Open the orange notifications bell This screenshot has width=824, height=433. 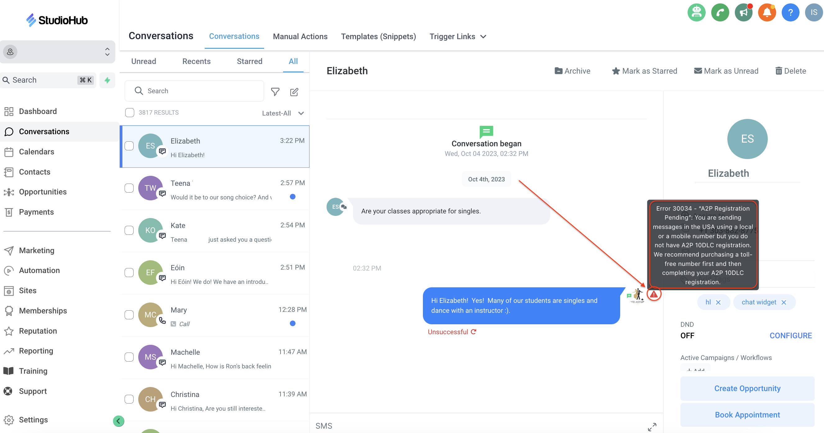point(767,13)
